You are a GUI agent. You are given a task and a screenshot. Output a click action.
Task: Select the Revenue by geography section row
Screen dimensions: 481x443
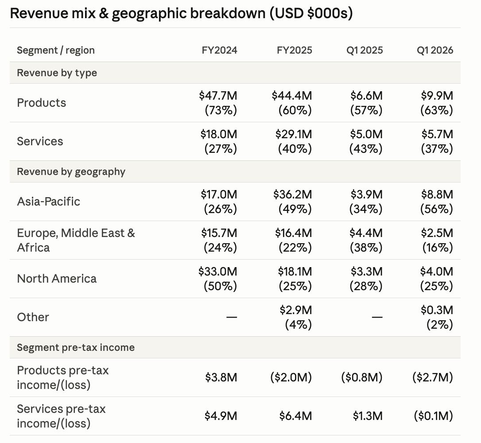coord(235,171)
